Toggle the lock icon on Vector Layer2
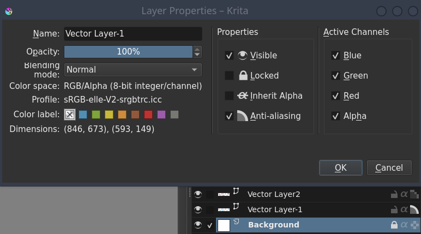Image resolution: width=421 pixels, height=234 pixels. 394,194
